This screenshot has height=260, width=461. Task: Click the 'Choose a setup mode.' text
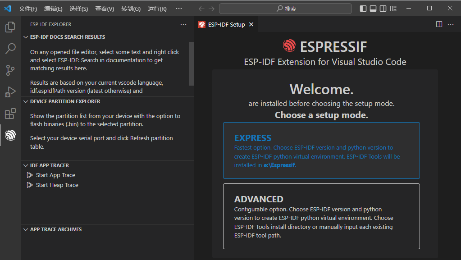click(321, 115)
